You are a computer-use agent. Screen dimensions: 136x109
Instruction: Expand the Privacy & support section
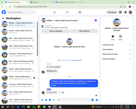(117, 59)
